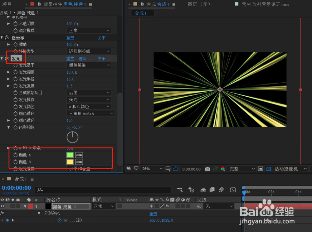This screenshot has height=232, width=312.
Task: Click the always preview this view icon
Action: (x=129, y=169)
